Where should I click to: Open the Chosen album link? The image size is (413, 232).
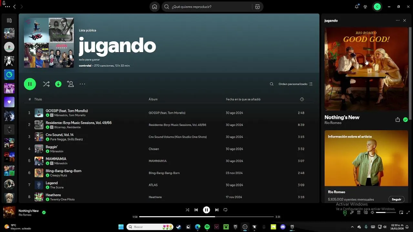(x=154, y=149)
